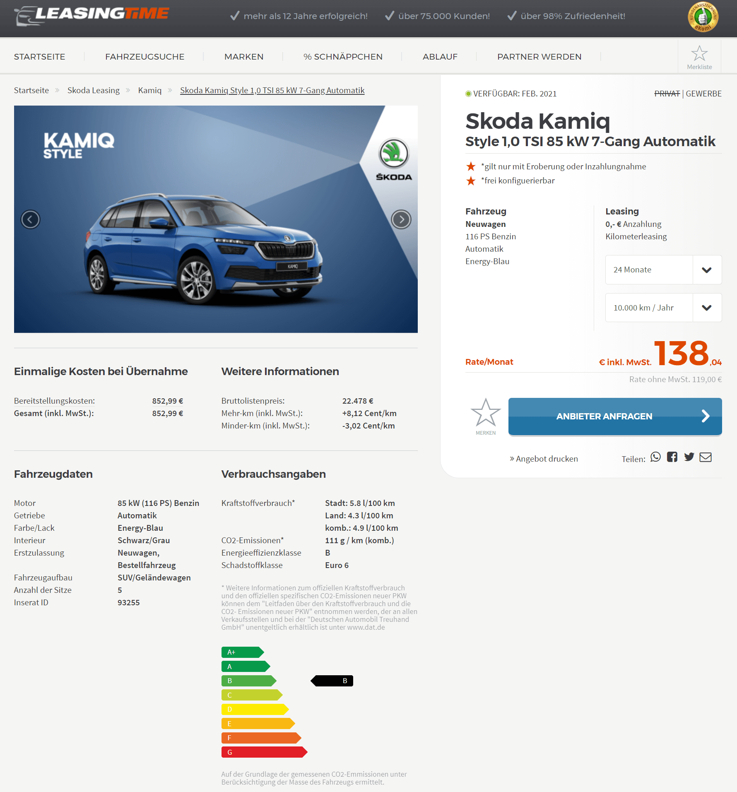Click 'mehr als 12 Jahre erfolgreich!' header text
The height and width of the screenshot is (792, 737).
pos(306,16)
